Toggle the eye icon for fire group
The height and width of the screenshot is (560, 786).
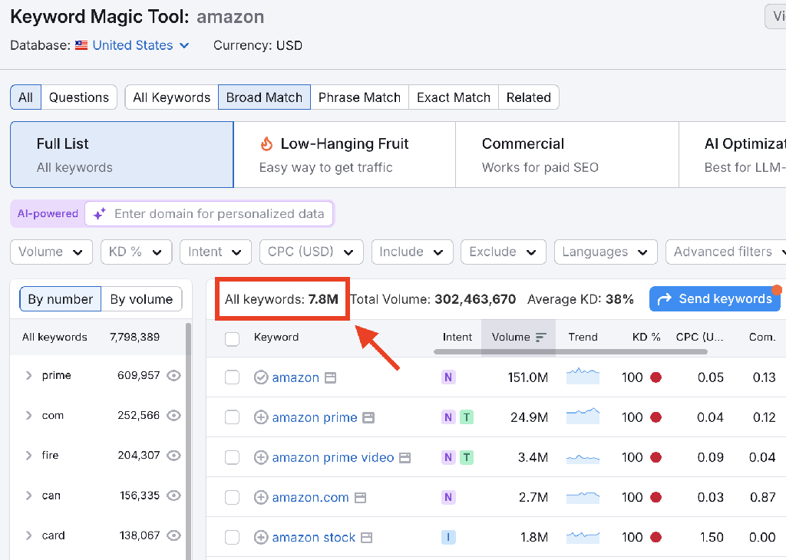[x=173, y=456]
